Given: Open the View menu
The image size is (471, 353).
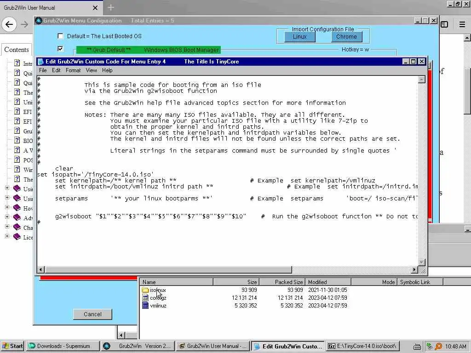Looking at the screenshot, I should 92,70.
